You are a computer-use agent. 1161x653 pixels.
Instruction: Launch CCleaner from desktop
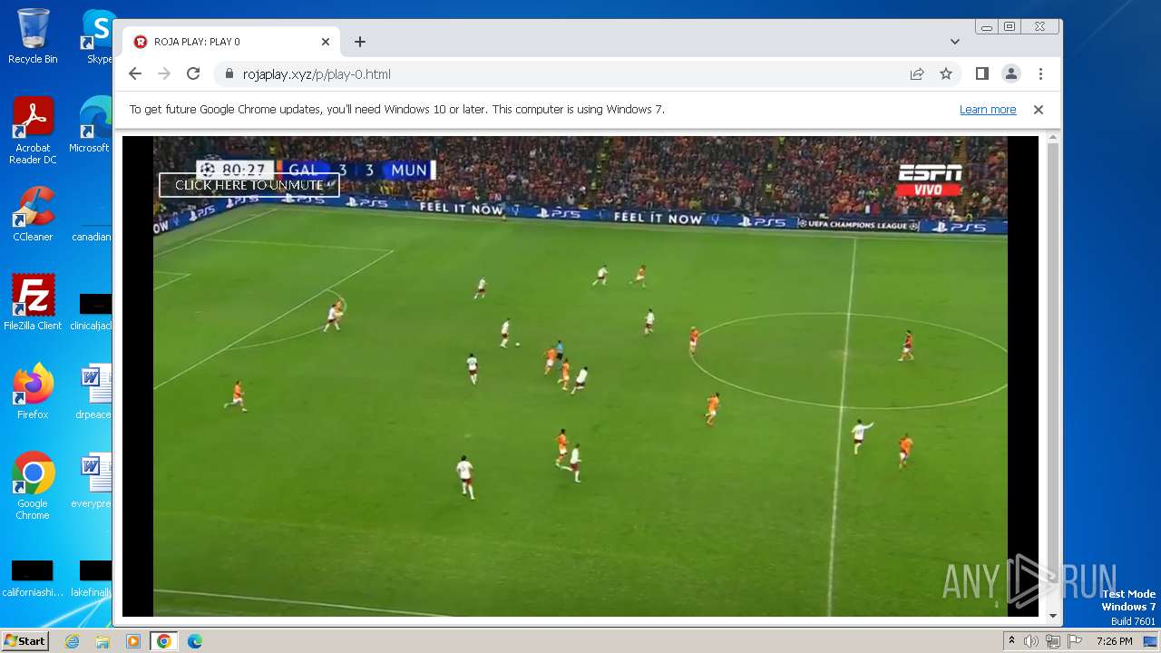(x=33, y=214)
